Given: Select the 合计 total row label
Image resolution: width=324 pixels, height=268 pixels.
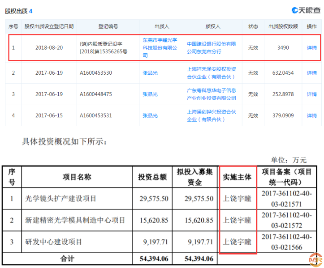Looking at the screenshot, I should point(67,259).
